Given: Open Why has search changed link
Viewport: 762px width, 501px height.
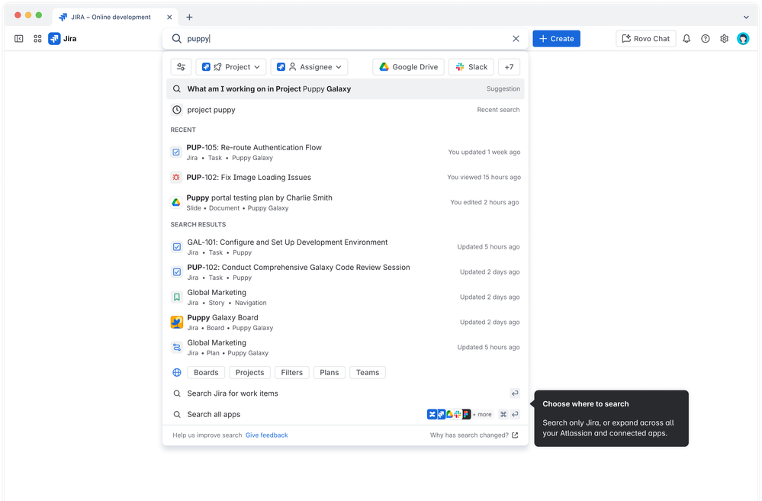Looking at the screenshot, I should click(474, 435).
